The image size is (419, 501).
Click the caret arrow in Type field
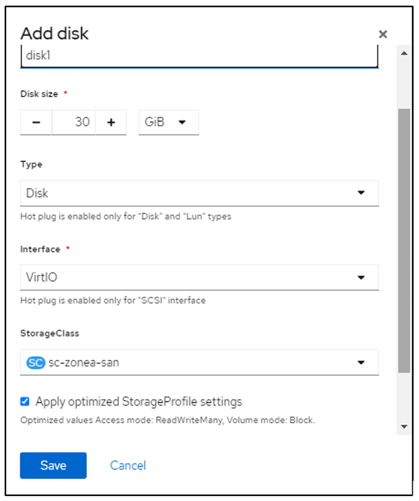[361, 193]
